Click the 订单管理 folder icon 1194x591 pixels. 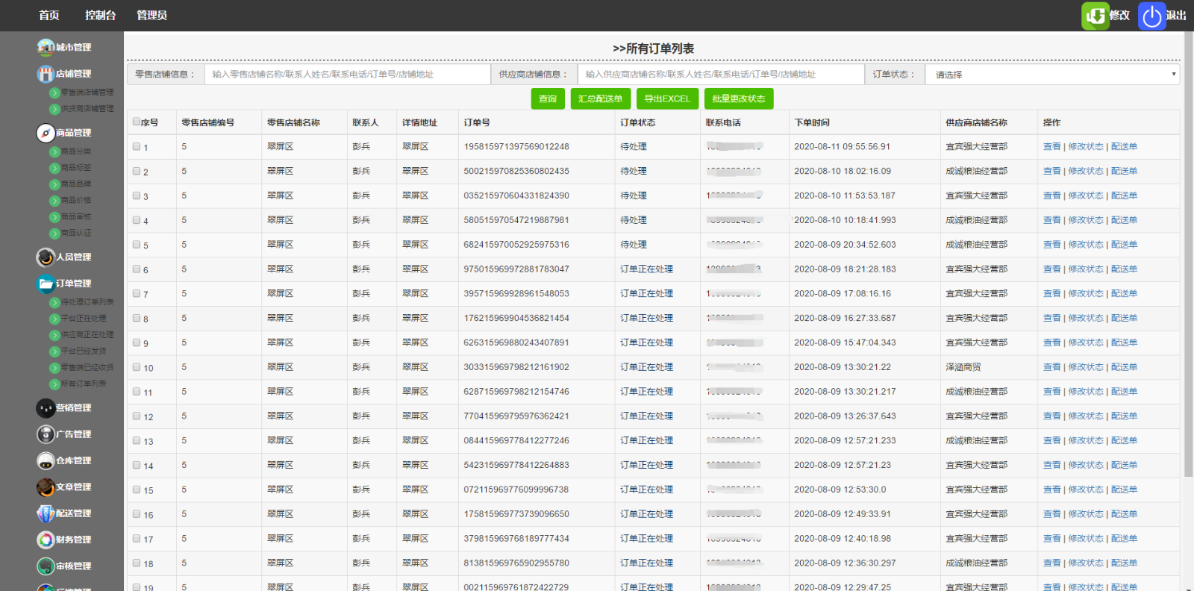(46, 284)
